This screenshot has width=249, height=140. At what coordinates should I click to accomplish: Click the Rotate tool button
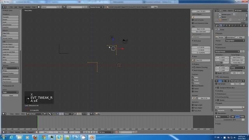coord(10,19)
